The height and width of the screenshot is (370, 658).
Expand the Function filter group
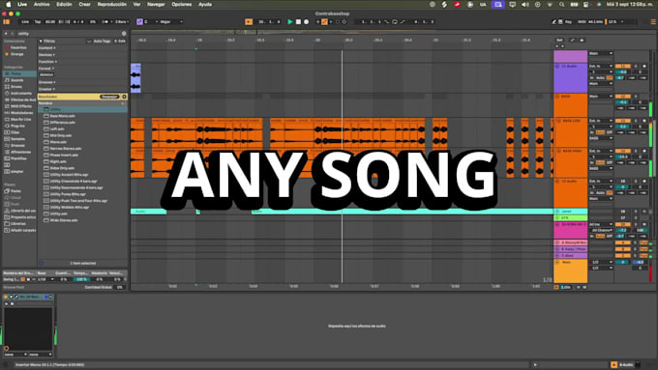click(x=47, y=62)
